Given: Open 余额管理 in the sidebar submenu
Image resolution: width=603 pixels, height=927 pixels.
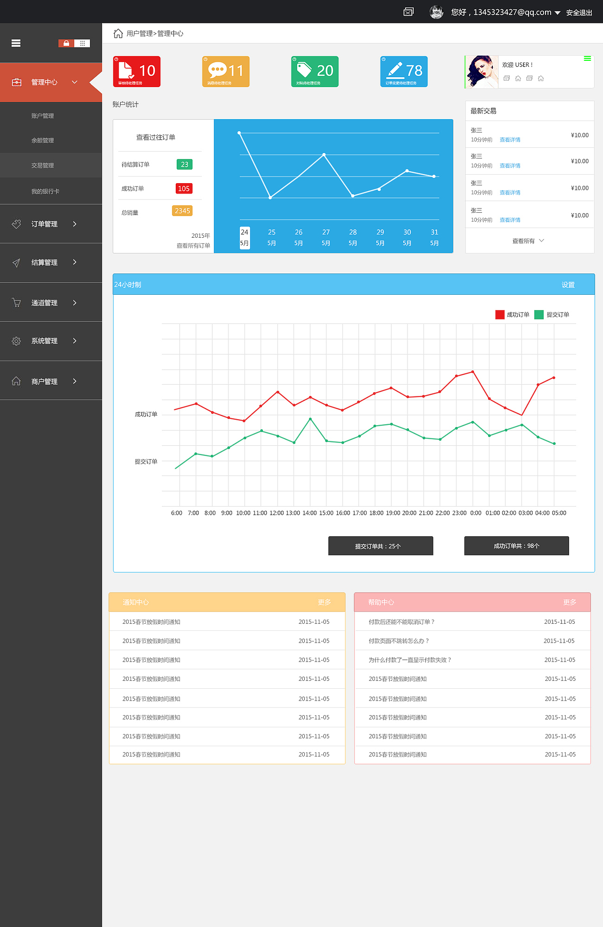Looking at the screenshot, I should pos(42,140).
